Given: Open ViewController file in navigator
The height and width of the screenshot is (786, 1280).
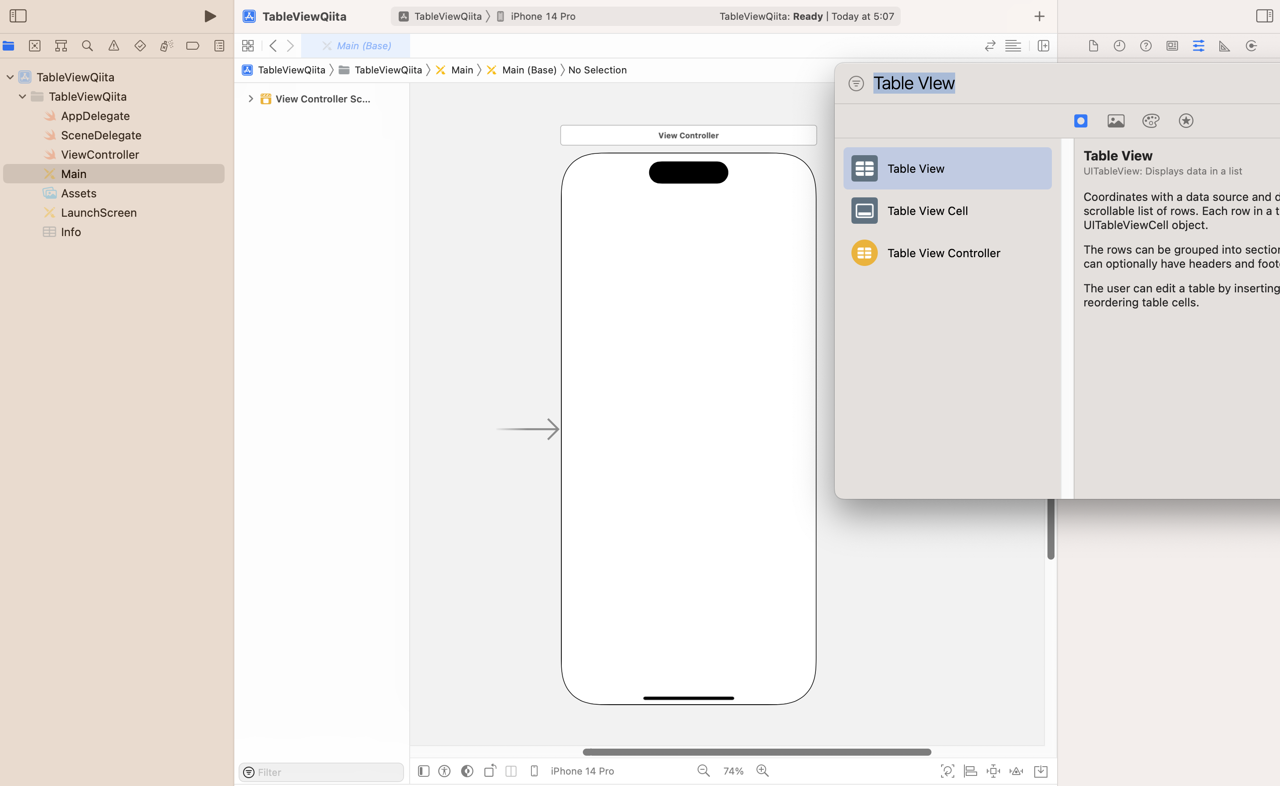Looking at the screenshot, I should pyautogui.click(x=100, y=154).
